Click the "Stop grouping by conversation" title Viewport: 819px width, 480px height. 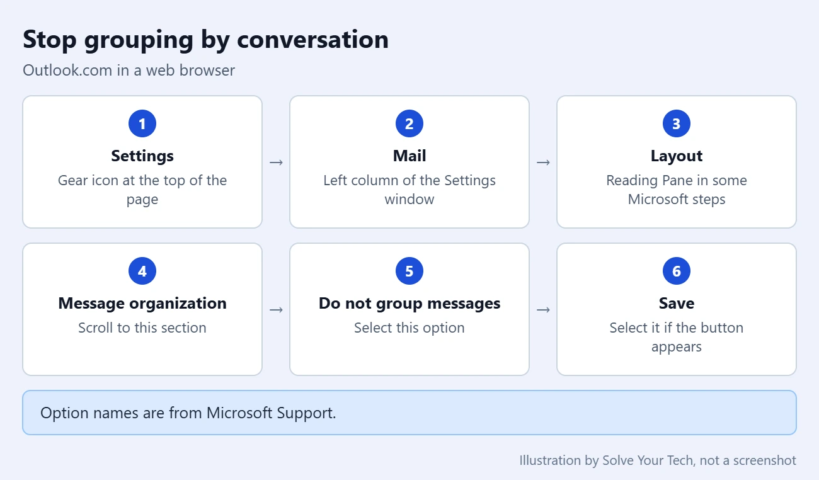click(205, 40)
